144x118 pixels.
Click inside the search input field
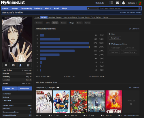[x=119, y=8]
